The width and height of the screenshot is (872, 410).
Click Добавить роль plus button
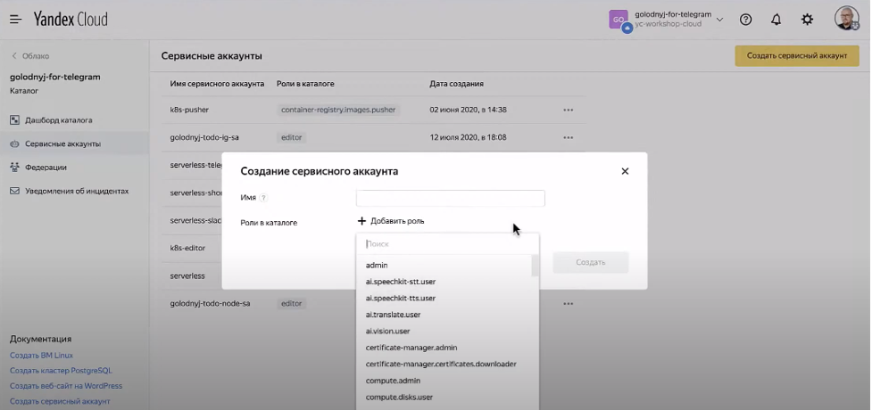point(391,221)
